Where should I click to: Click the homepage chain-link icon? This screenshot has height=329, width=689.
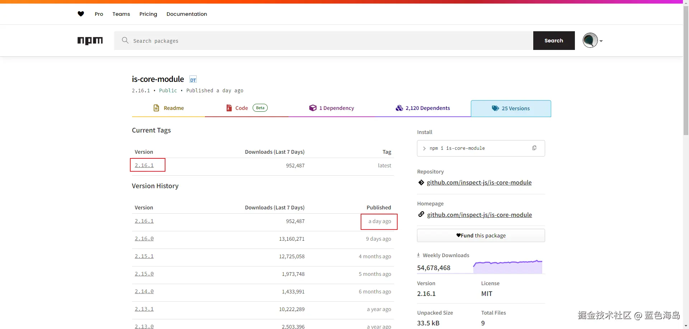point(421,214)
